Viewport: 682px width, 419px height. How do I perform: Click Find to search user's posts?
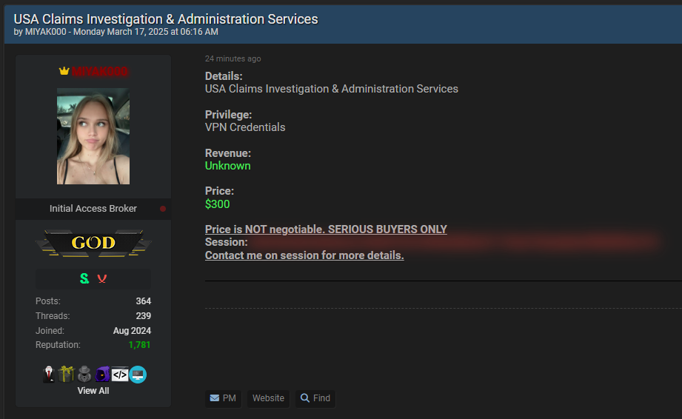315,398
